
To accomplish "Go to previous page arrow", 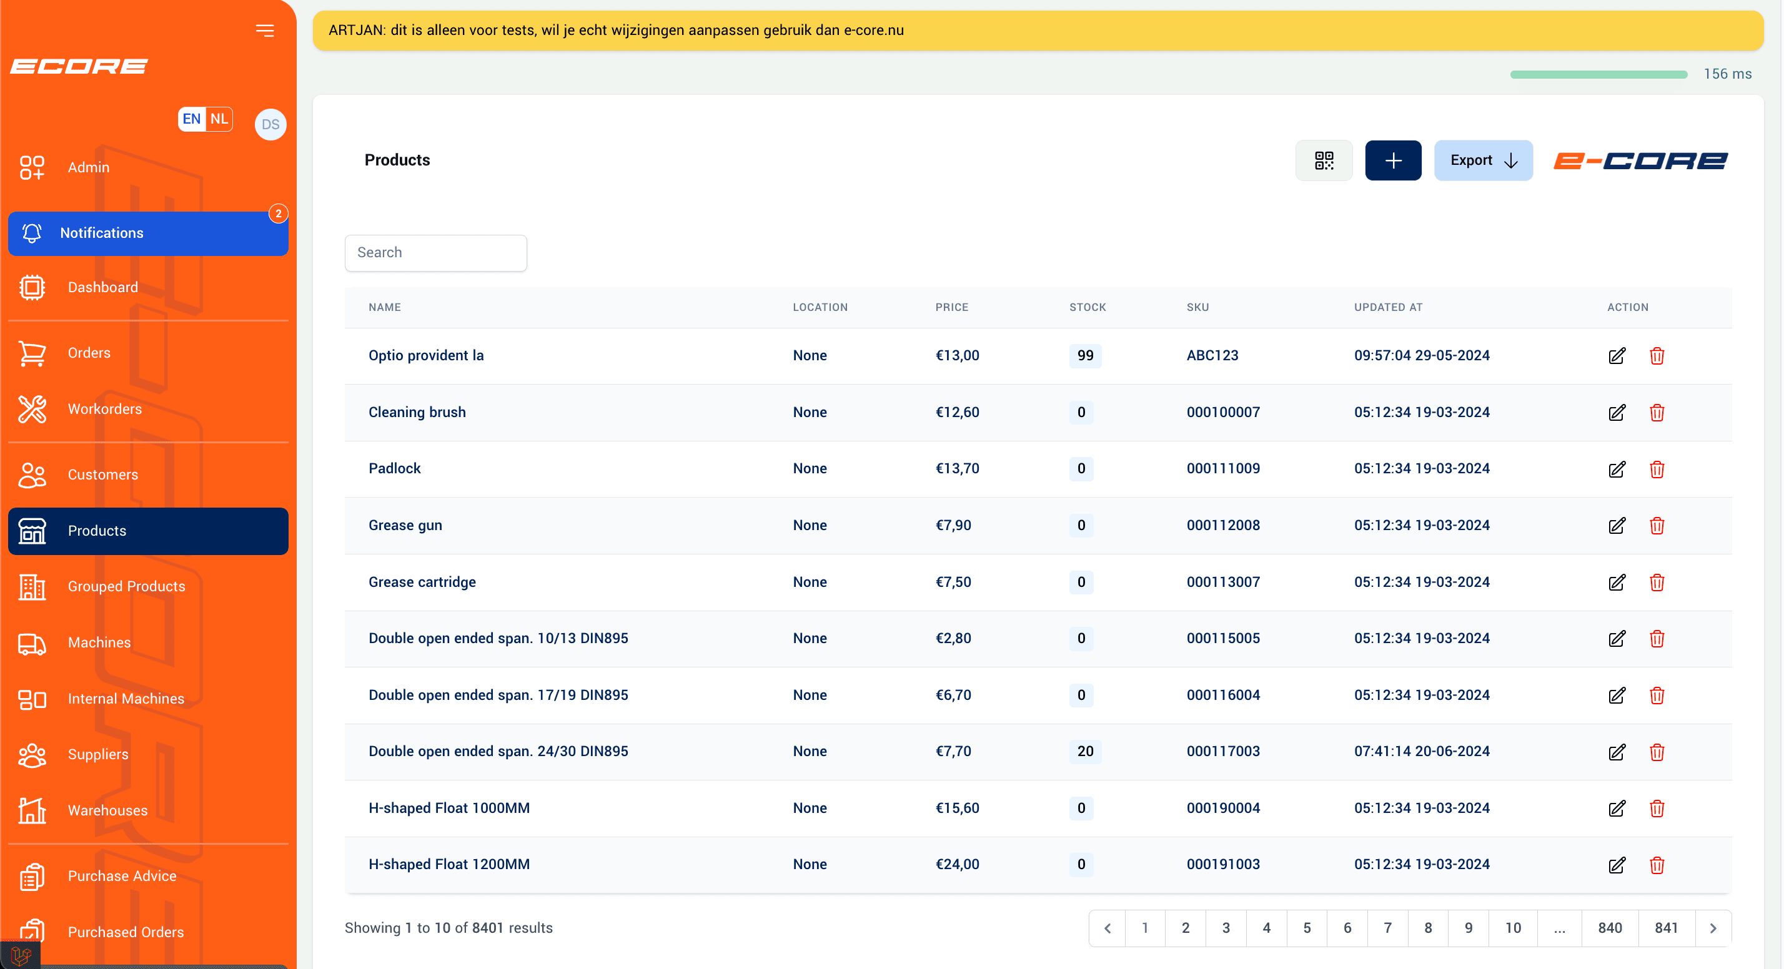I will [1107, 928].
